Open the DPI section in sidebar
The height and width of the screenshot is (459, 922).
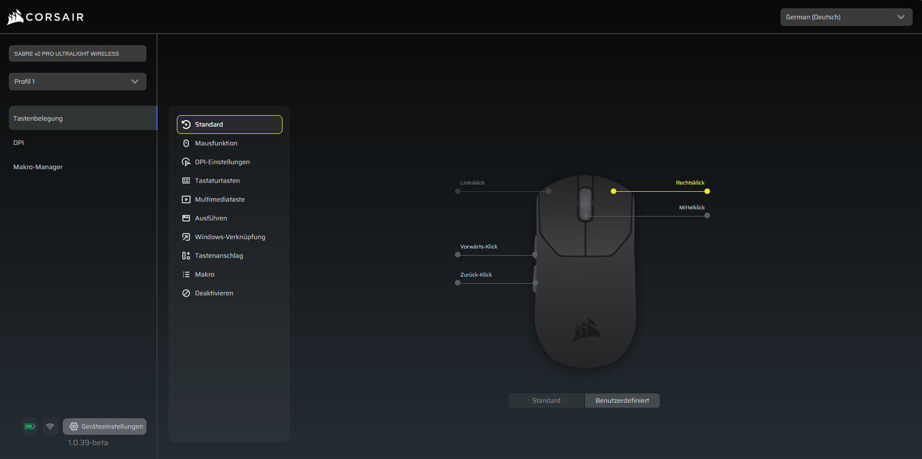19,143
